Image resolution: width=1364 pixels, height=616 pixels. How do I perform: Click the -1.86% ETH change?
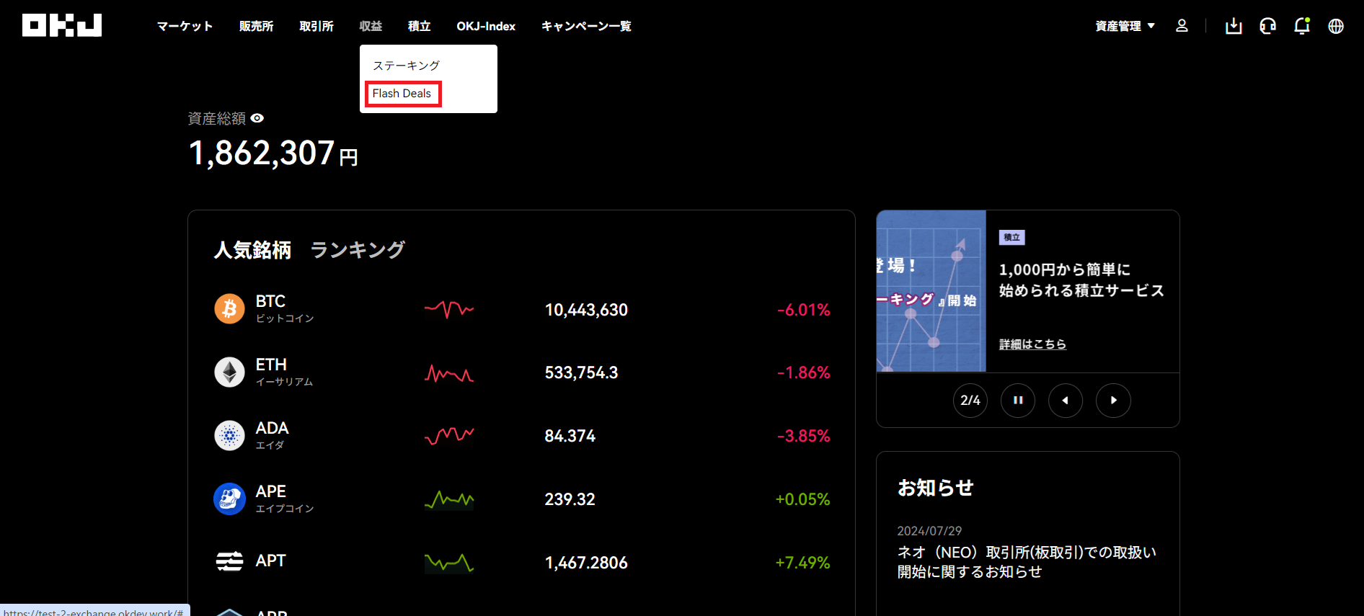tap(803, 372)
